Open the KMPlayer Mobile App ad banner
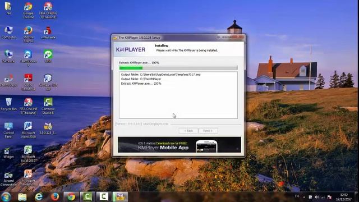Screen dimensions: 359x202 click(x=179, y=145)
